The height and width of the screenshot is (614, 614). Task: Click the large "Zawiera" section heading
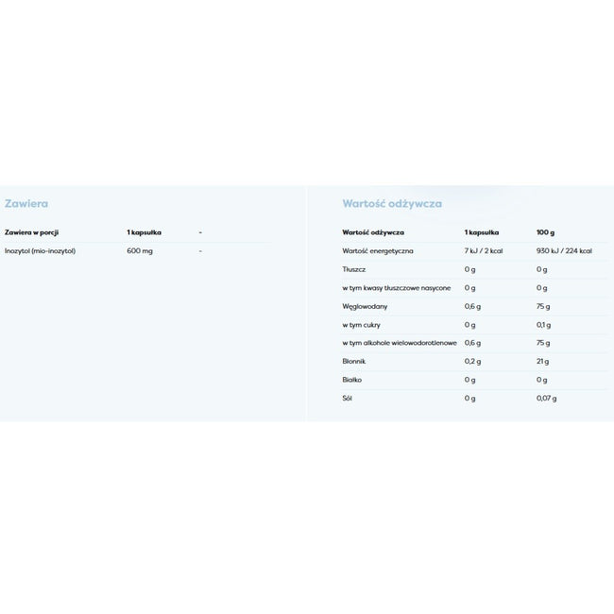(x=26, y=203)
